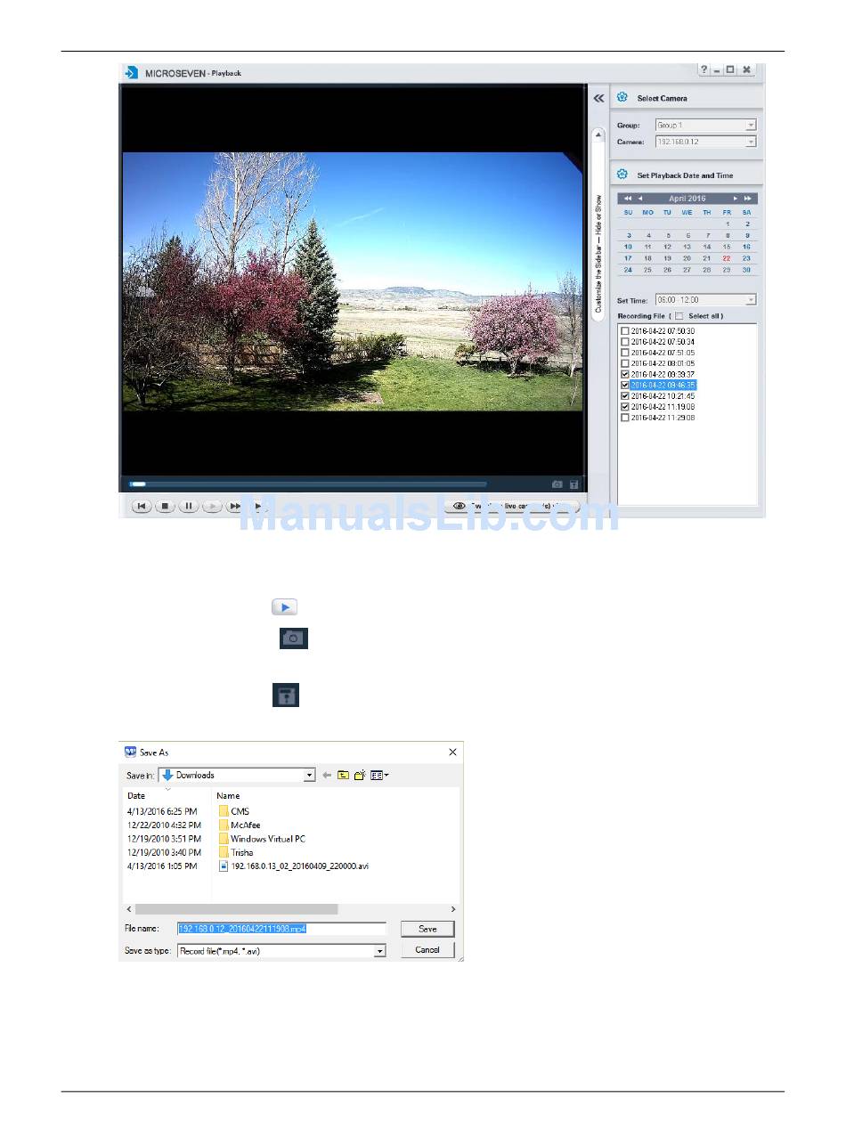Image resolution: width=846 pixels, height=1122 pixels.
Task: Take a snapshot with the video bar camera icon
Action: pos(557,484)
